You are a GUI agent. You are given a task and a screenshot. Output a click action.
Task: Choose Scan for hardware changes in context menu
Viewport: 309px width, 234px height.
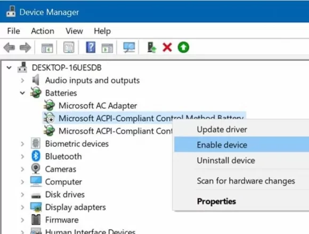(241, 181)
